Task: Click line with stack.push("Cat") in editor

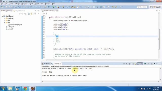Action: (x=60, y=28)
